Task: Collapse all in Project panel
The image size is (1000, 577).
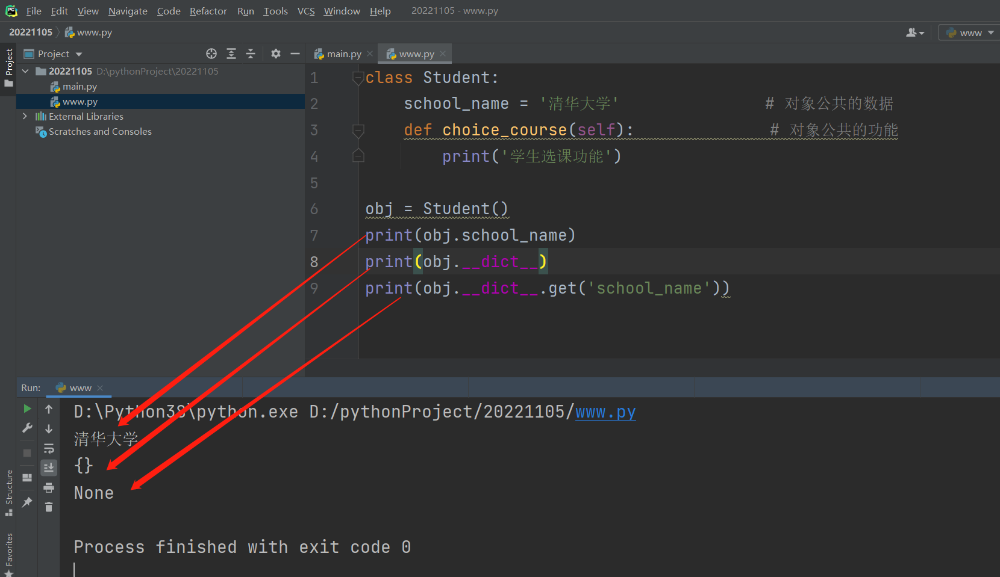Action: tap(251, 54)
